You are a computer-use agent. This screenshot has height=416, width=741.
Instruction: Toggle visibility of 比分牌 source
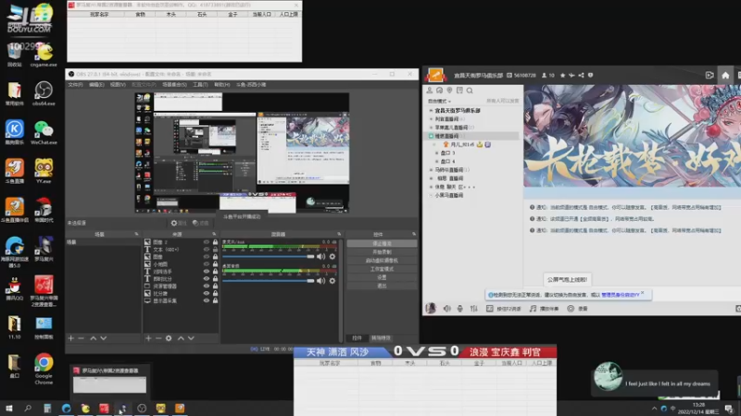tap(207, 293)
